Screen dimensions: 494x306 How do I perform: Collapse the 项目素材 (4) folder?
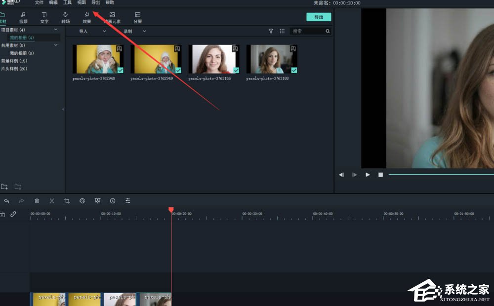(x=56, y=30)
